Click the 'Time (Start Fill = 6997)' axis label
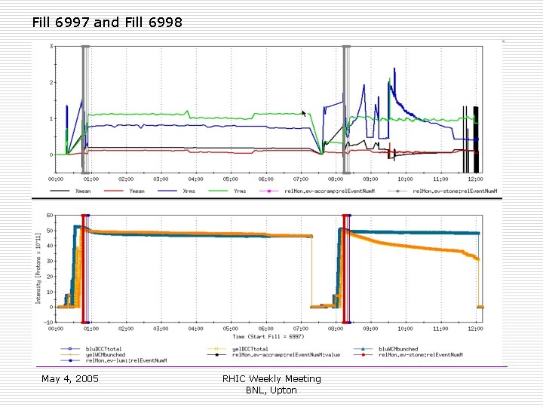The height and width of the screenshot is (407, 543). (x=268, y=336)
